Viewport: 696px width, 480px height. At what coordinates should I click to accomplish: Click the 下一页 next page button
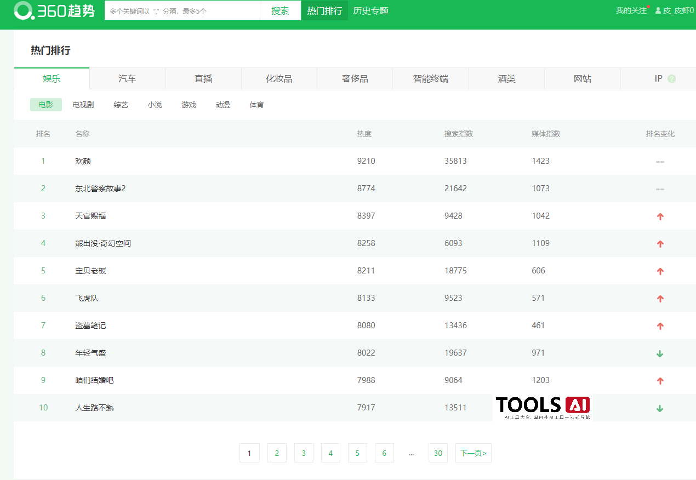(x=473, y=453)
